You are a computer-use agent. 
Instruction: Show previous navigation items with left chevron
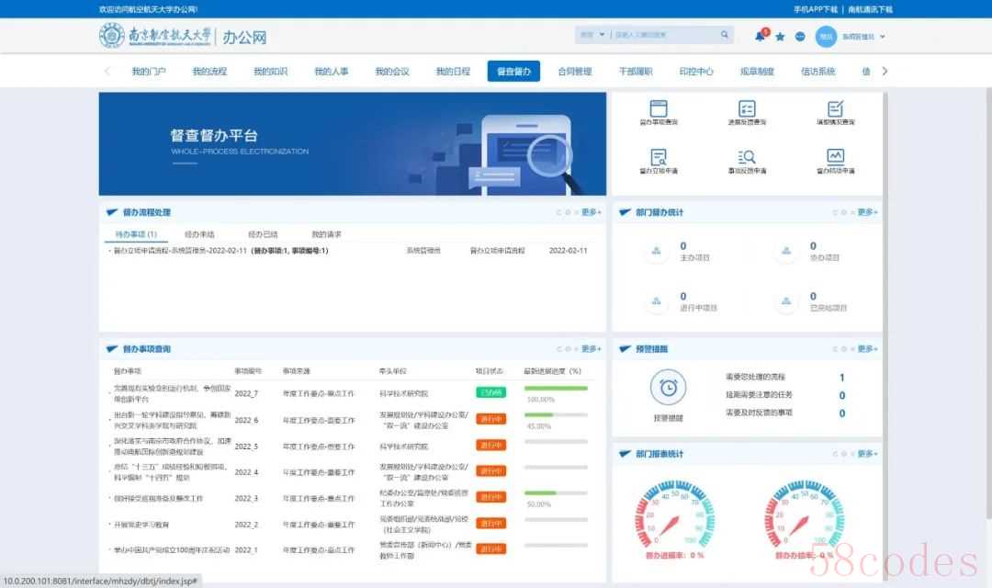[107, 71]
